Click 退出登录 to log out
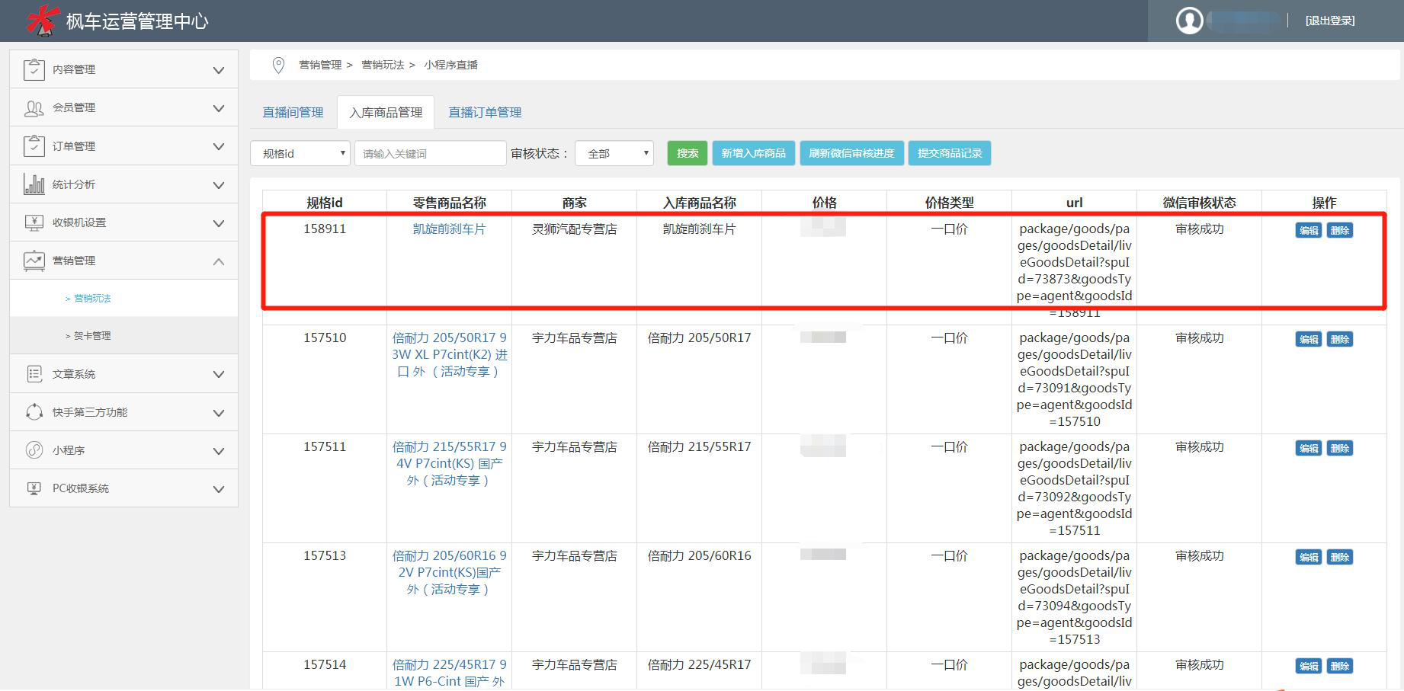Viewport: 1404px width, 691px height. pos(1330,21)
